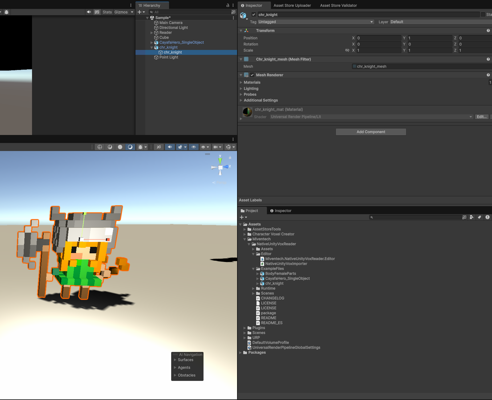Screen dimensions: 492x400
Task: Open the Scene debug draw mode dropdown arrow
Action: click(x=146, y=147)
